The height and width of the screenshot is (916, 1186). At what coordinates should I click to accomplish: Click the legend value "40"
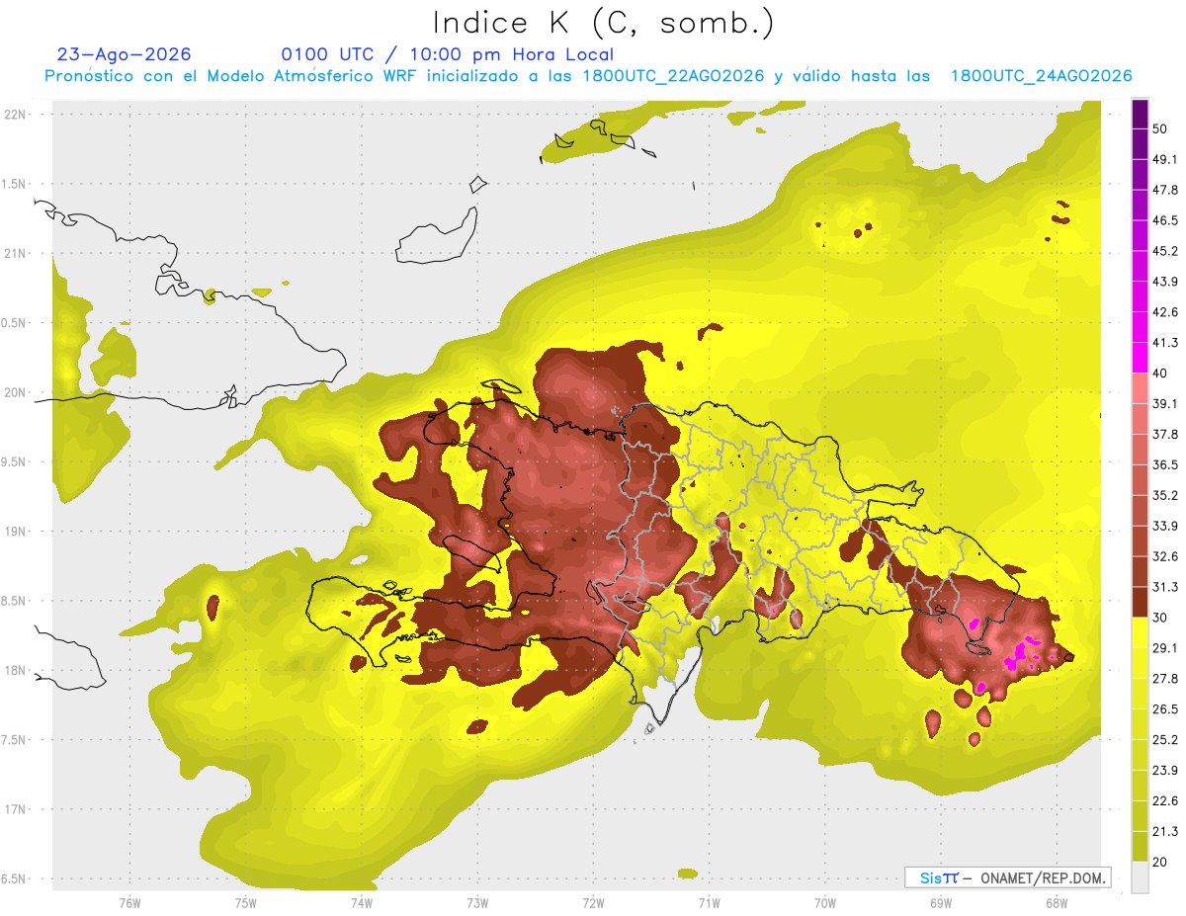[1160, 374]
